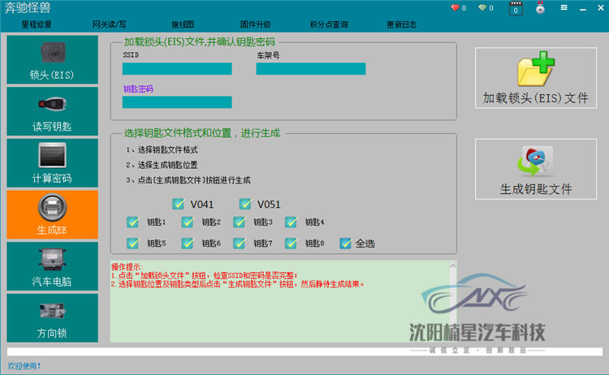Click the 钥匙密码 key password field
This screenshot has height=375, width=609.
pyautogui.click(x=177, y=102)
